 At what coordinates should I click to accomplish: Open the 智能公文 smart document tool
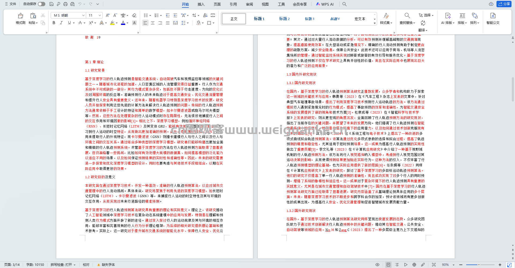tap(493, 18)
